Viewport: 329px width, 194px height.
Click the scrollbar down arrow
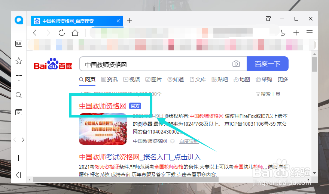[314, 173]
